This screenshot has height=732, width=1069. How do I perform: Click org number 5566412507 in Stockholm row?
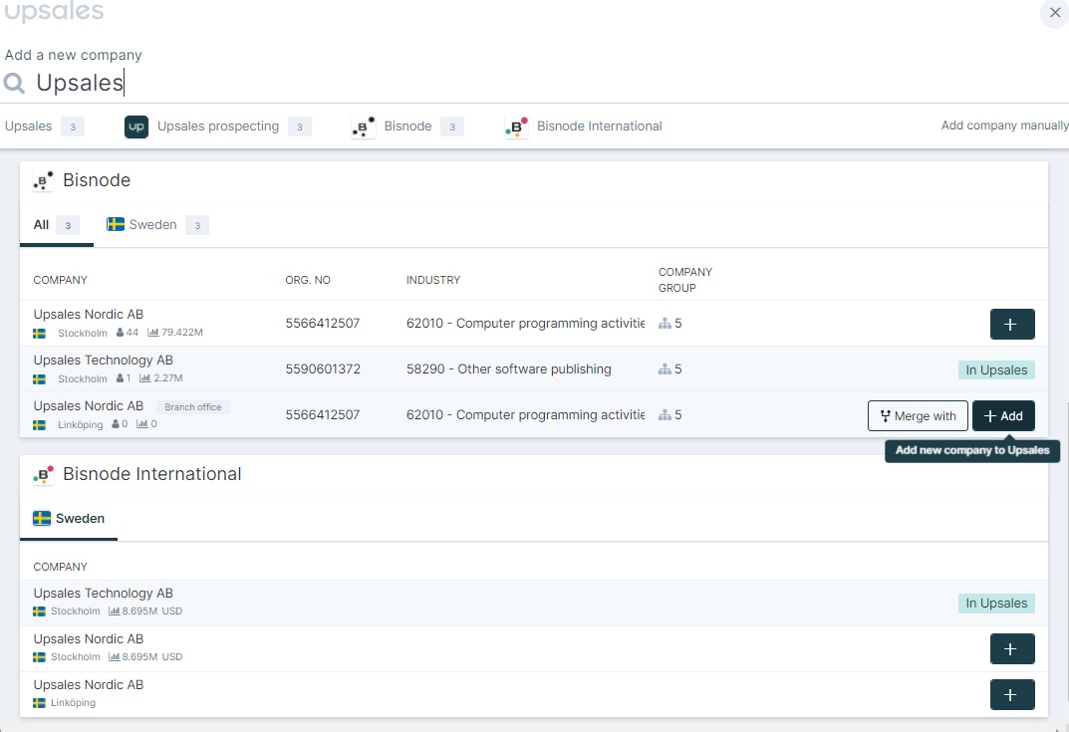(323, 323)
